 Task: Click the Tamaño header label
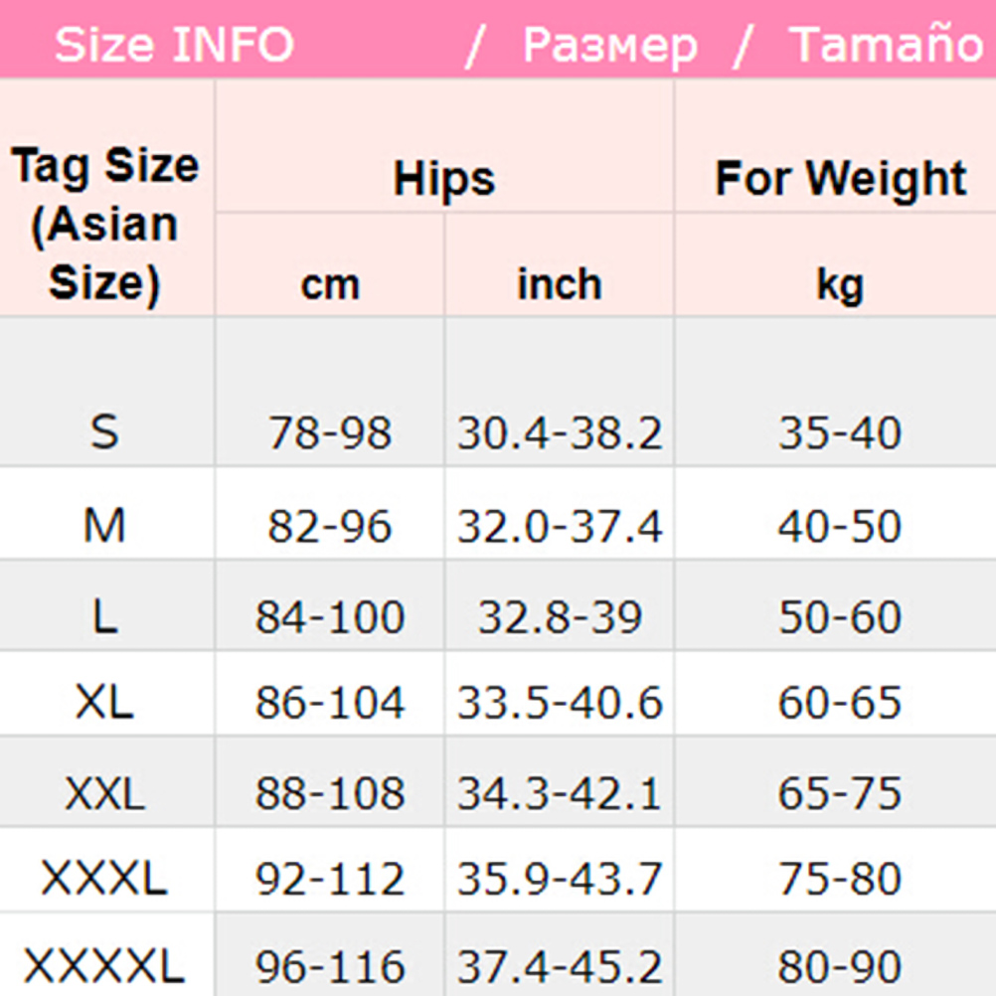(886, 45)
